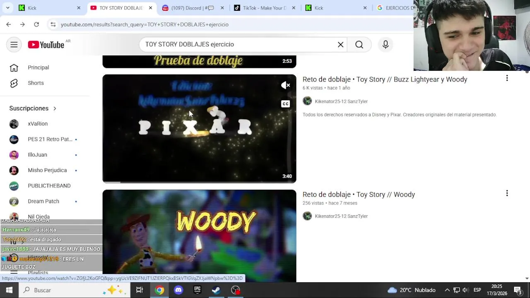Image resolution: width=530 pixels, height=298 pixels.
Task: Switch to TikTok tab
Action: [264, 8]
